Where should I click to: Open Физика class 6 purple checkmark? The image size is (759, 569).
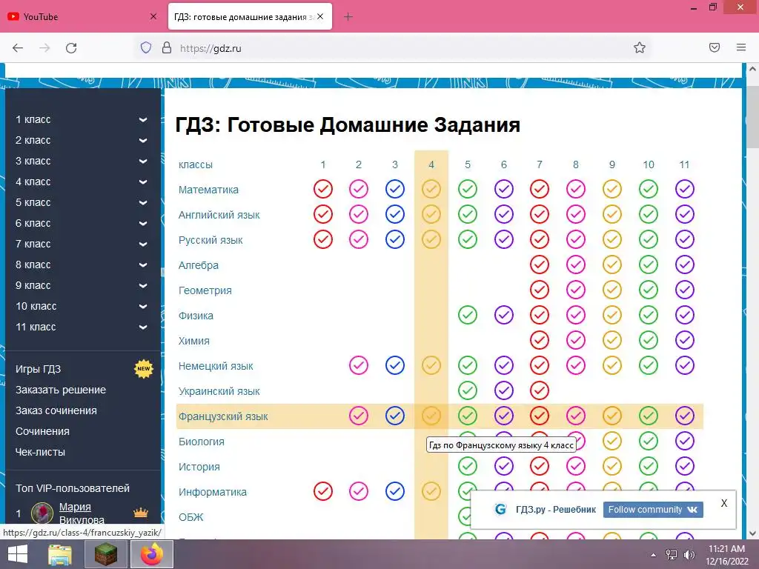pos(504,315)
